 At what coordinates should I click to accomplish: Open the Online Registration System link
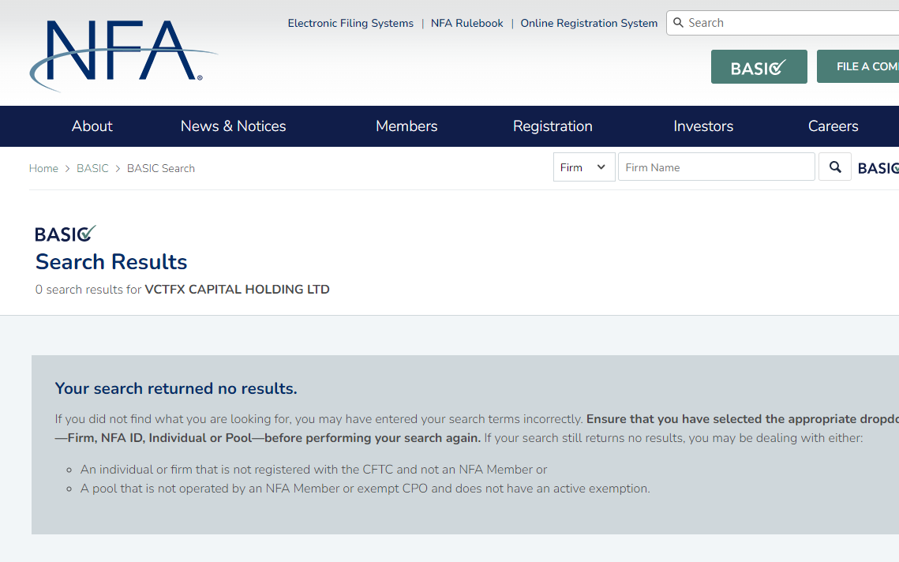pyautogui.click(x=589, y=24)
